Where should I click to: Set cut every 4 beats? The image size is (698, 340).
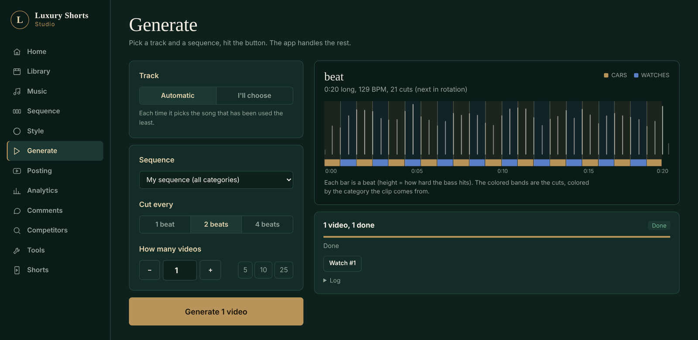[x=267, y=224]
